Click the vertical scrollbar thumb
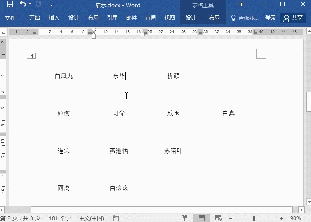 (x=309, y=102)
